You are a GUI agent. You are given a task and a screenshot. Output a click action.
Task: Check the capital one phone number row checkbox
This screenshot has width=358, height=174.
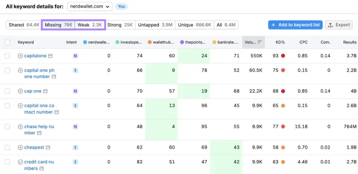point(7,71)
